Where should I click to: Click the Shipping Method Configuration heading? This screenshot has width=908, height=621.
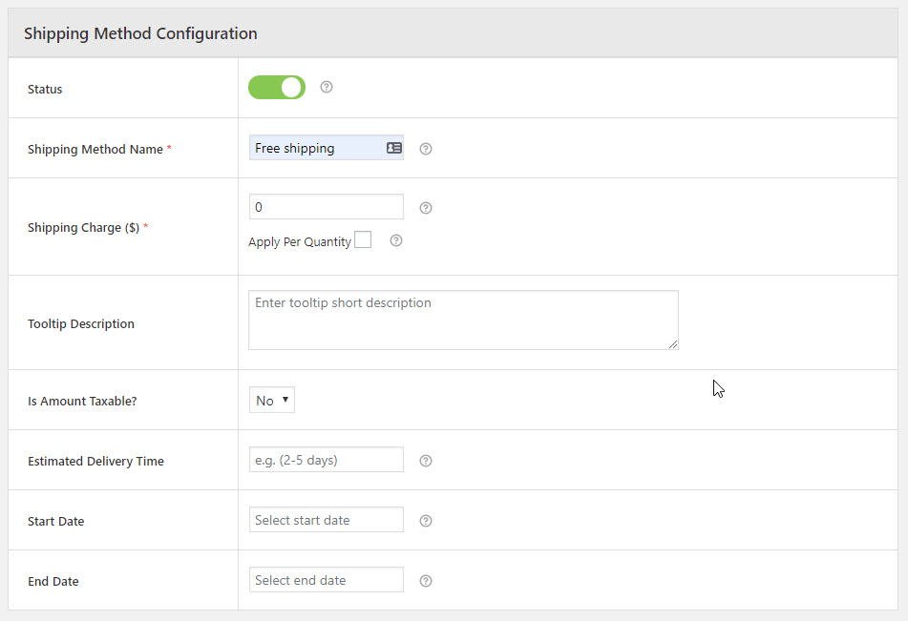(140, 33)
